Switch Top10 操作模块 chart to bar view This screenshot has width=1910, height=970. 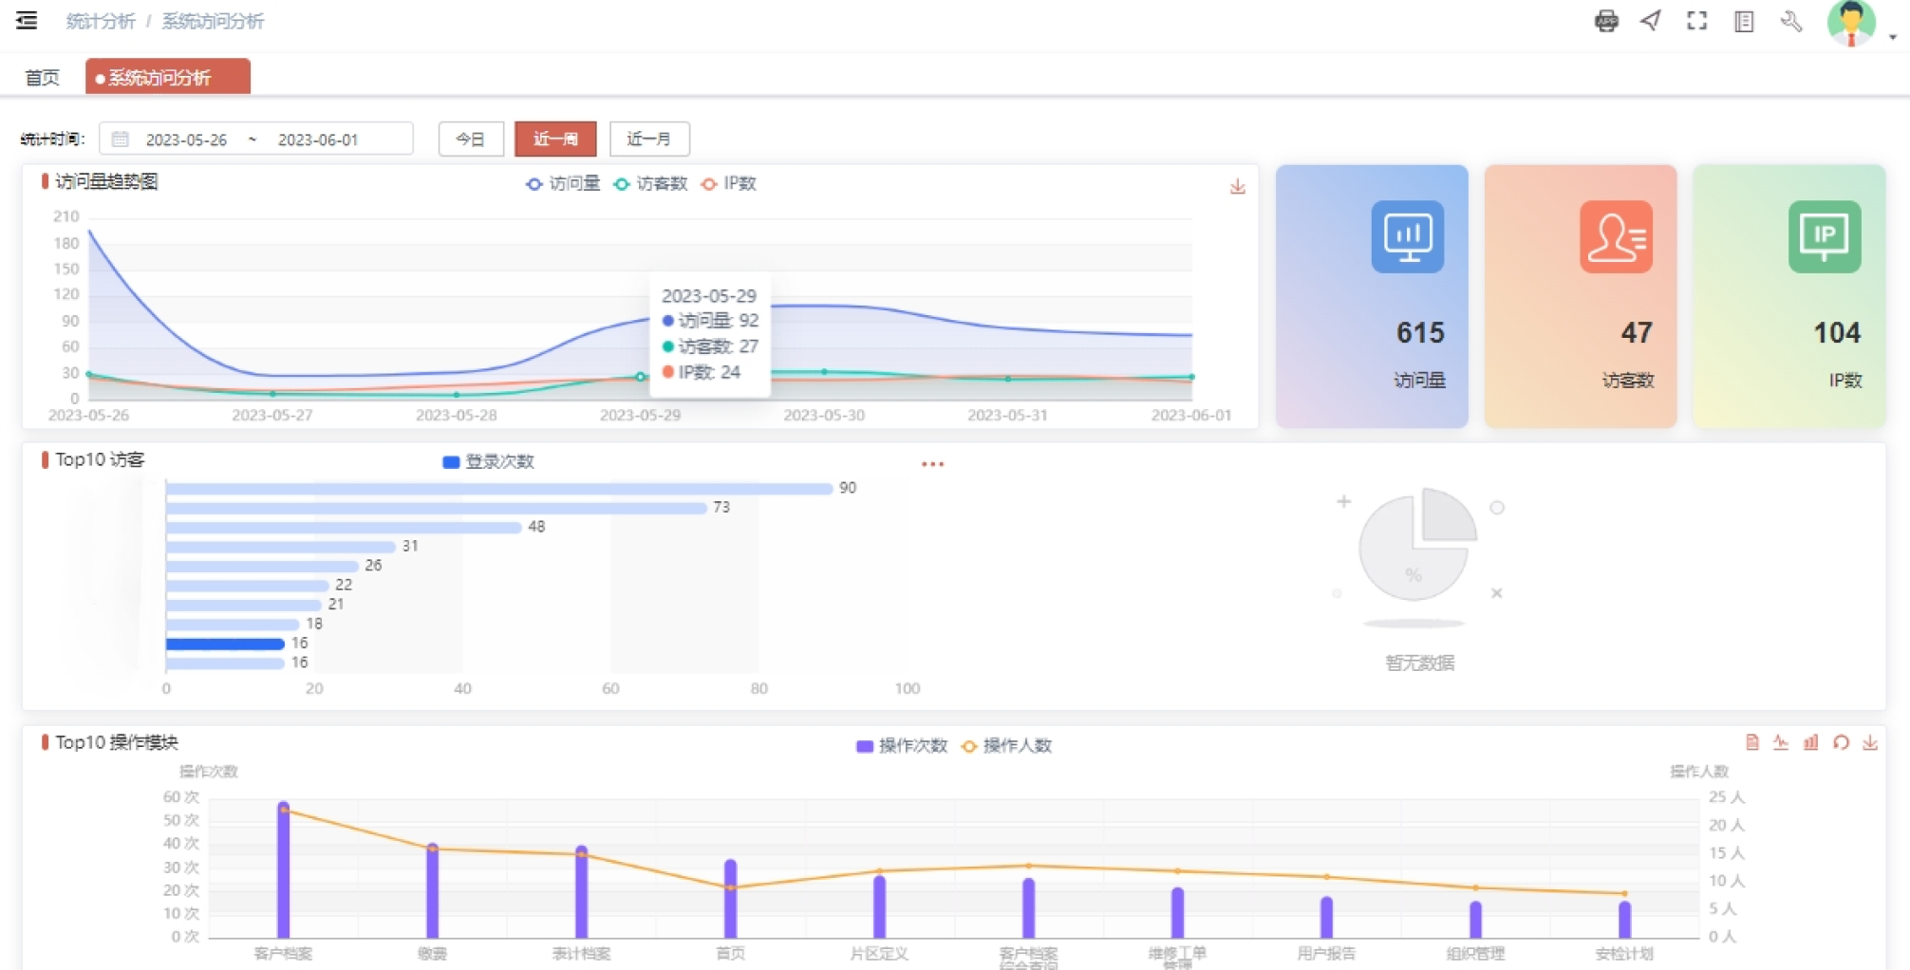[x=1810, y=742]
